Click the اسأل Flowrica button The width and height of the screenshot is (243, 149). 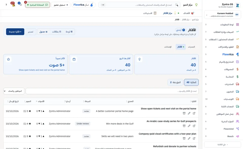[x=83, y=5]
